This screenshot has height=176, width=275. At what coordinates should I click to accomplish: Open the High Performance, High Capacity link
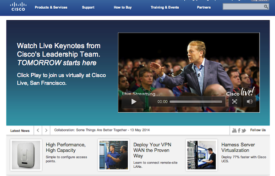pos(66,148)
